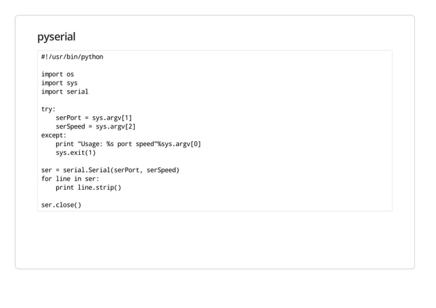
Task: Click "serial.Serial" in the ser assignment
Action: (86, 170)
